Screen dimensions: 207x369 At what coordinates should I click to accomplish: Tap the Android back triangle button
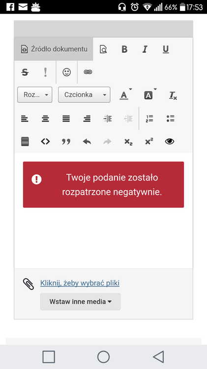(158, 357)
